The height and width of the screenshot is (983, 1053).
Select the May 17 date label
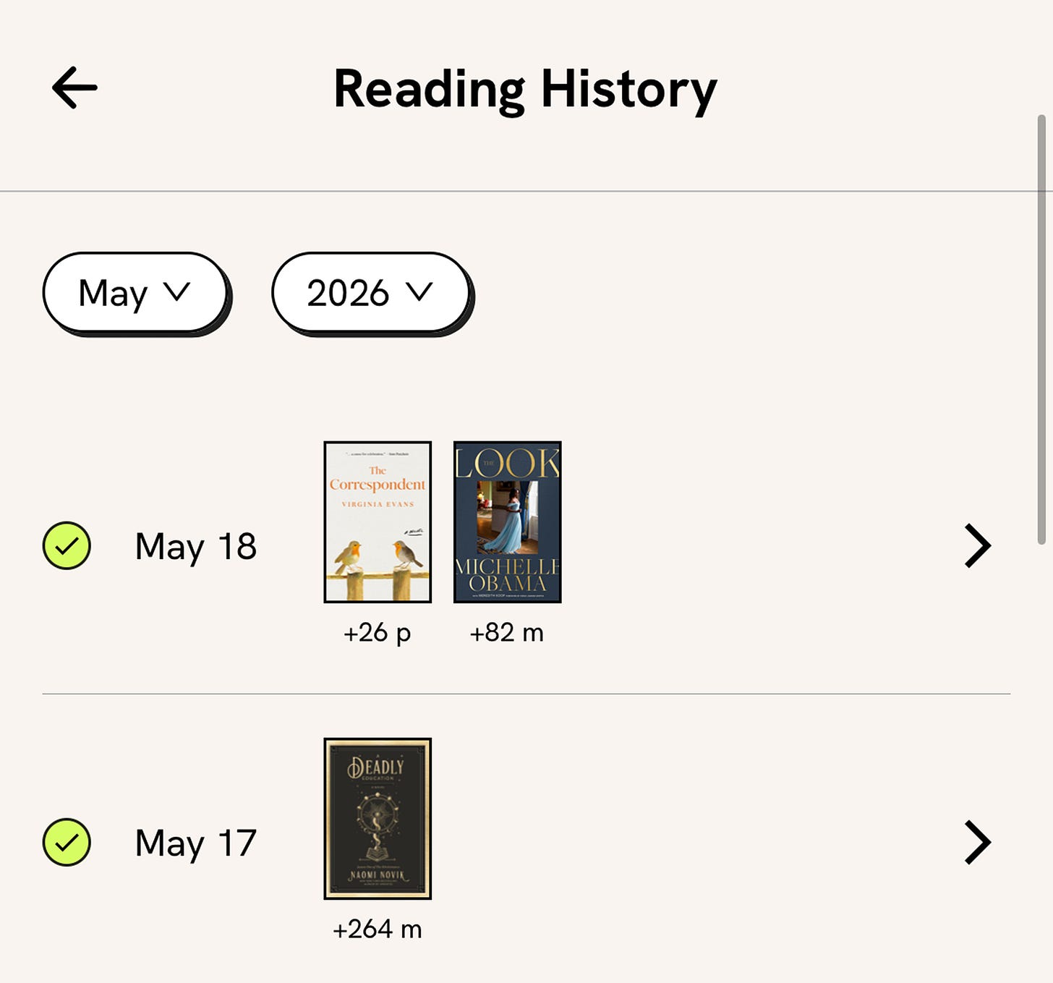coord(196,843)
